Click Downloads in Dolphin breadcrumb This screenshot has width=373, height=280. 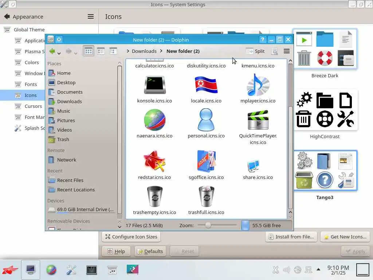[x=144, y=51]
